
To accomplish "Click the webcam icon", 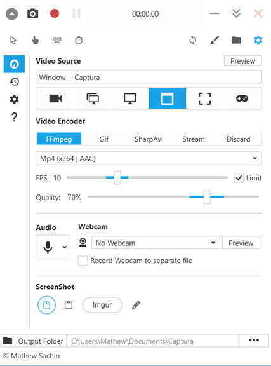I will coord(83,243).
